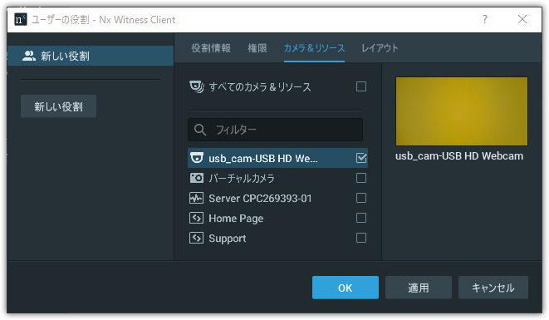Click the 新しい役割 button to add role
Image resolution: width=549 pixels, height=320 pixels.
pyautogui.click(x=58, y=106)
